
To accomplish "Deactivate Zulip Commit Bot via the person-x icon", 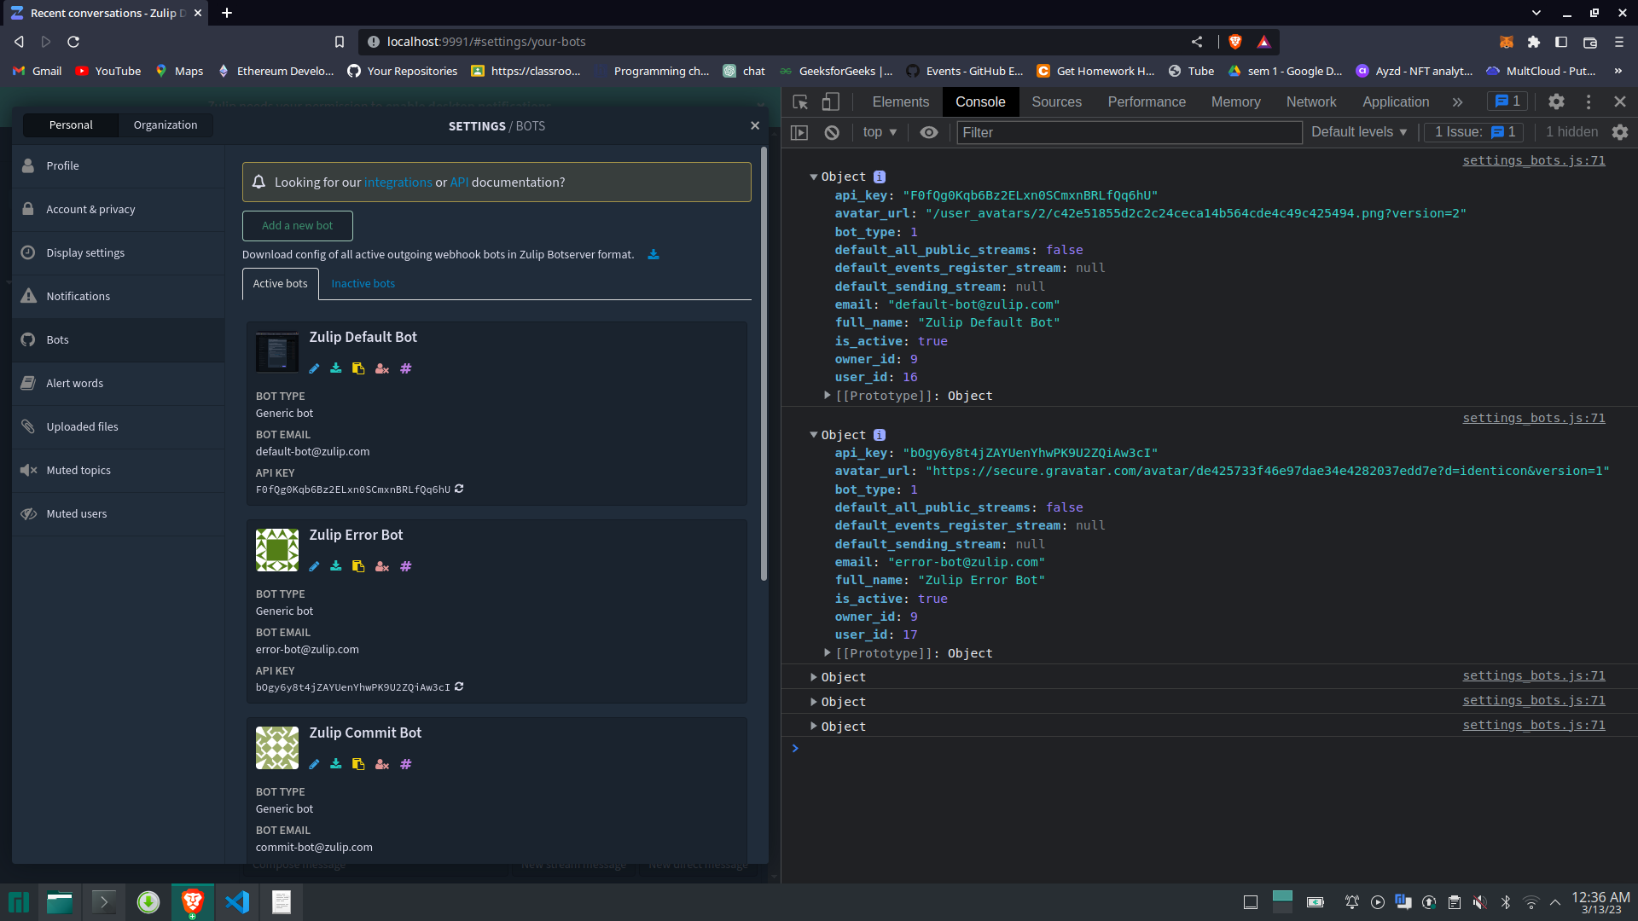I will 381,764.
